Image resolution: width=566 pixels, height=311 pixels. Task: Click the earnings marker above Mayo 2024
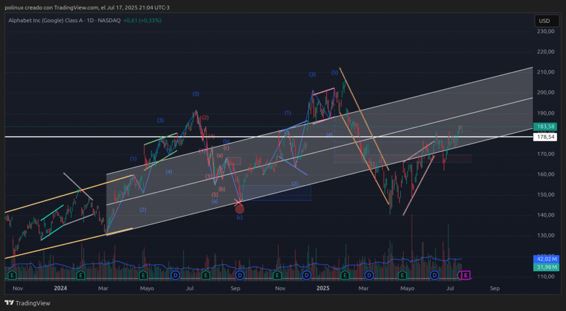click(143, 275)
